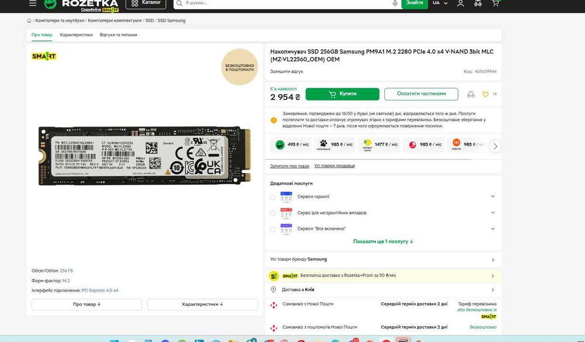Click the Samsung SSD product photo
The image size is (585, 342).
click(x=144, y=156)
